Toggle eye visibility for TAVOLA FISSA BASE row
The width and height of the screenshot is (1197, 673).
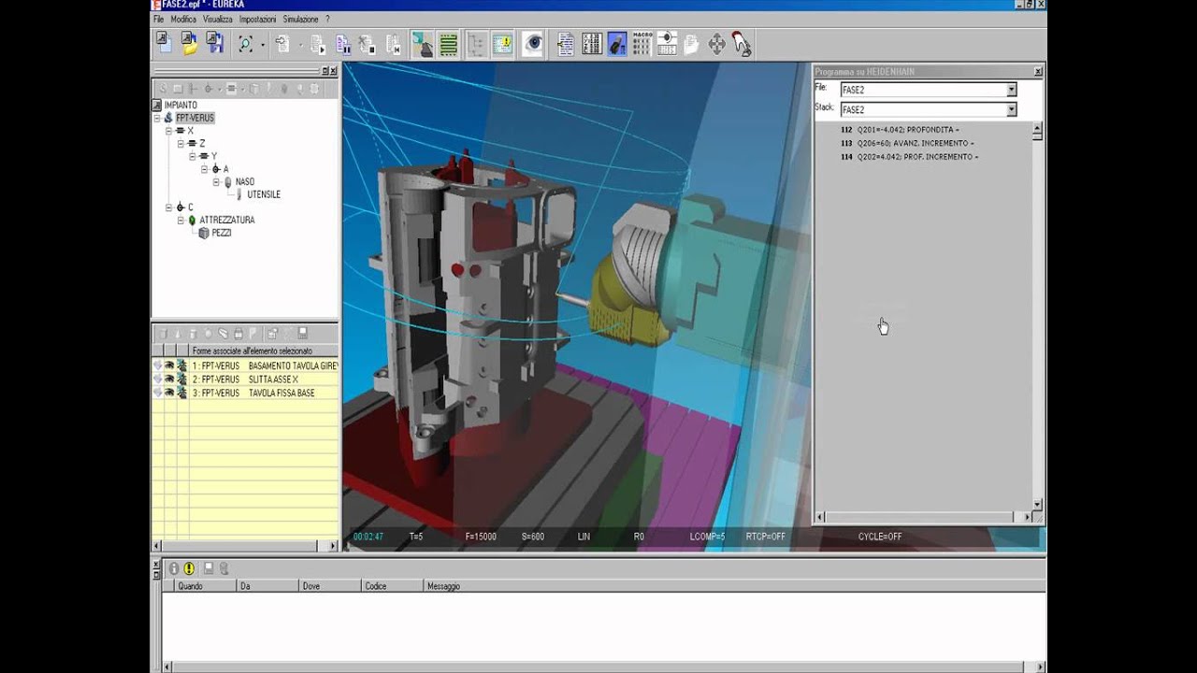169,393
